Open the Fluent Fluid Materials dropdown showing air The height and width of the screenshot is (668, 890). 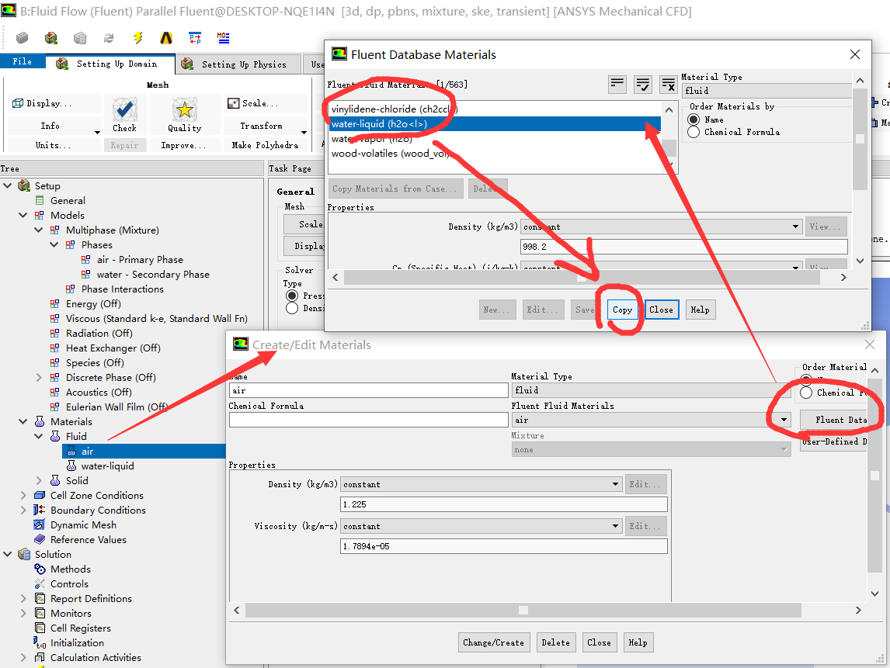(x=784, y=421)
